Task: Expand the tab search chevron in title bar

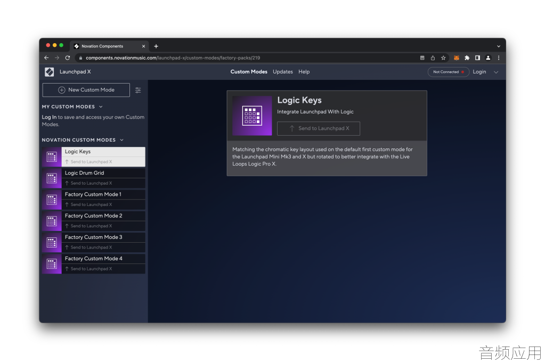Action: [499, 46]
